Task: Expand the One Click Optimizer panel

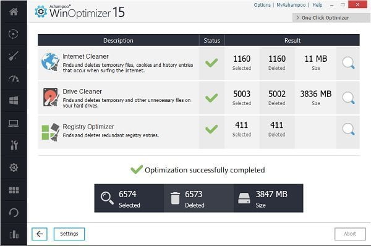Action: pyautogui.click(x=331, y=18)
